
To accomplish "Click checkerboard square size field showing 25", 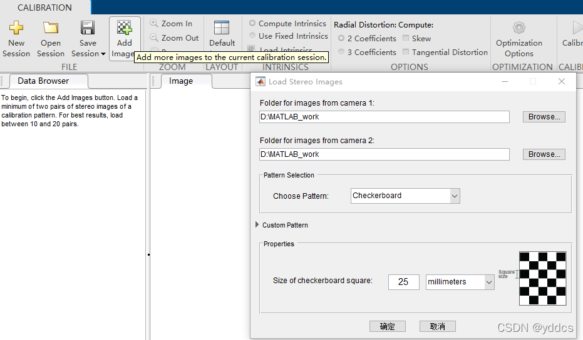I will coord(403,282).
